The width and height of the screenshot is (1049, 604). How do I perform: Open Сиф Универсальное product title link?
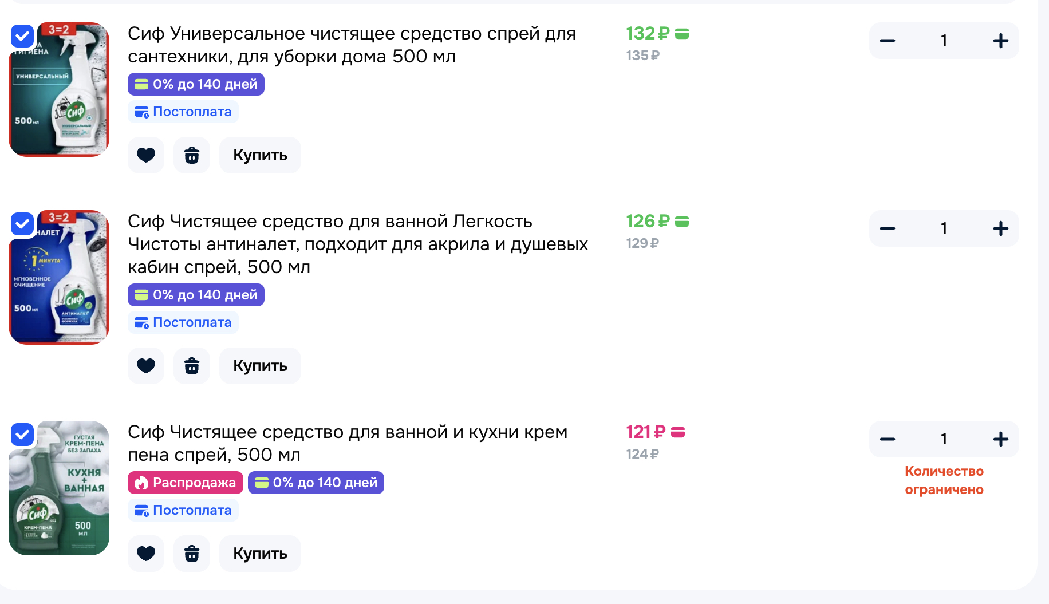351,45
